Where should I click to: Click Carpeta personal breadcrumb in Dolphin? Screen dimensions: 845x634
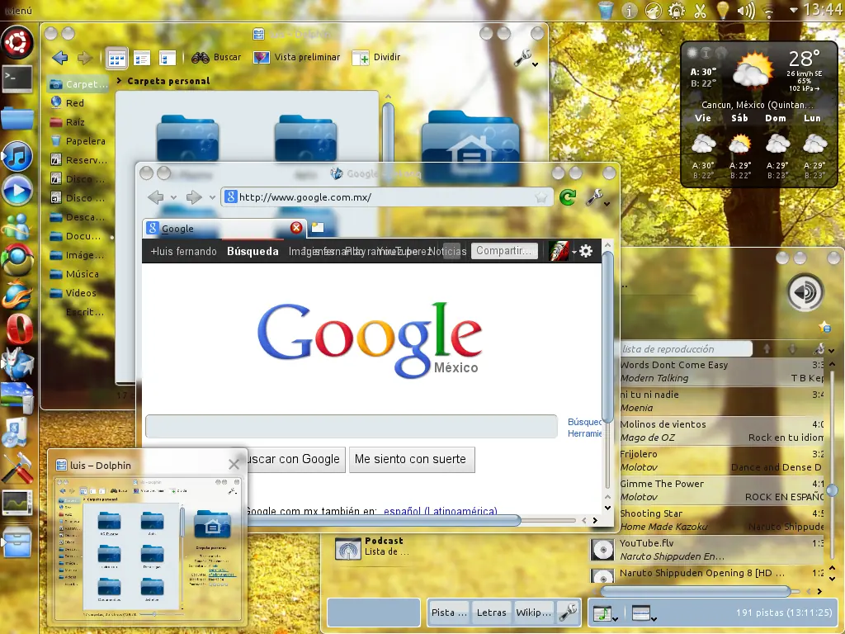point(168,81)
